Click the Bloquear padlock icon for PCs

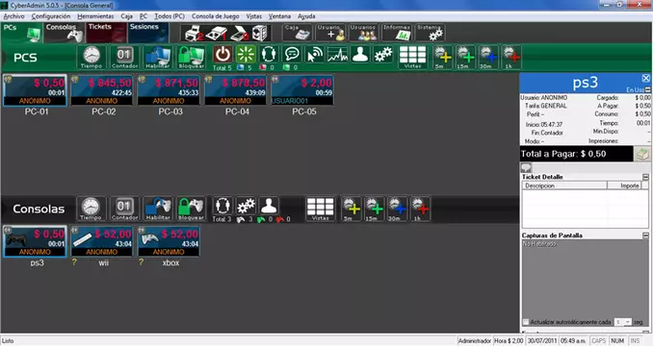pos(191,58)
